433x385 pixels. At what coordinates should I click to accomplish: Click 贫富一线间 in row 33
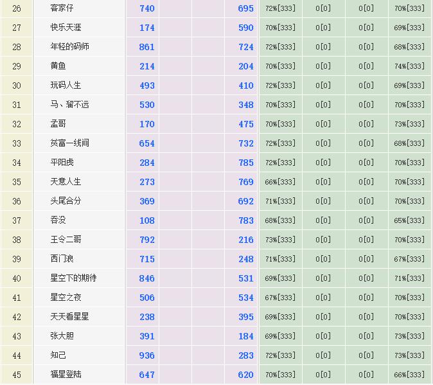[x=69, y=143]
